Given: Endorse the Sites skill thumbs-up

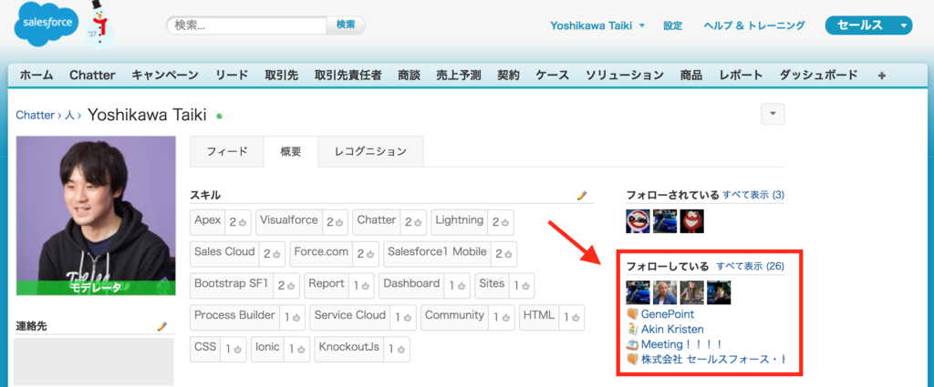Looking at the screenshot, I should 524,286.
